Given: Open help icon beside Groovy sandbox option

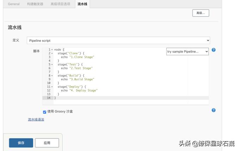Looking at the screenshot, I should [214, 110].
